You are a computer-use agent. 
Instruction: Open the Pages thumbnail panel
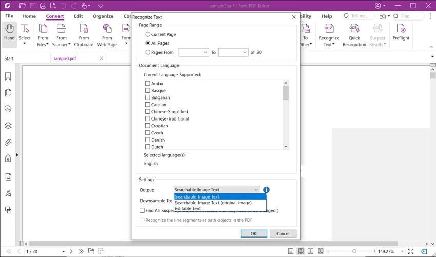pos(8,93)
